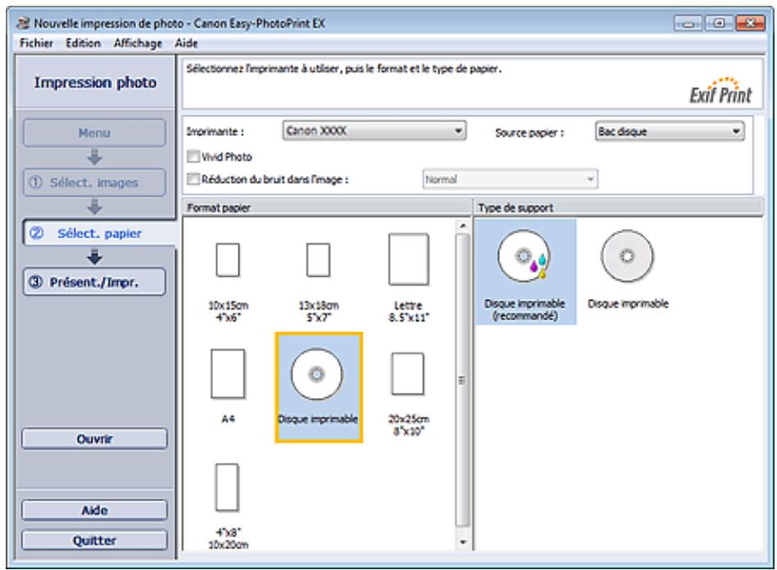Select step 2 Sélect. papier tab

click(x=99, y=233)
